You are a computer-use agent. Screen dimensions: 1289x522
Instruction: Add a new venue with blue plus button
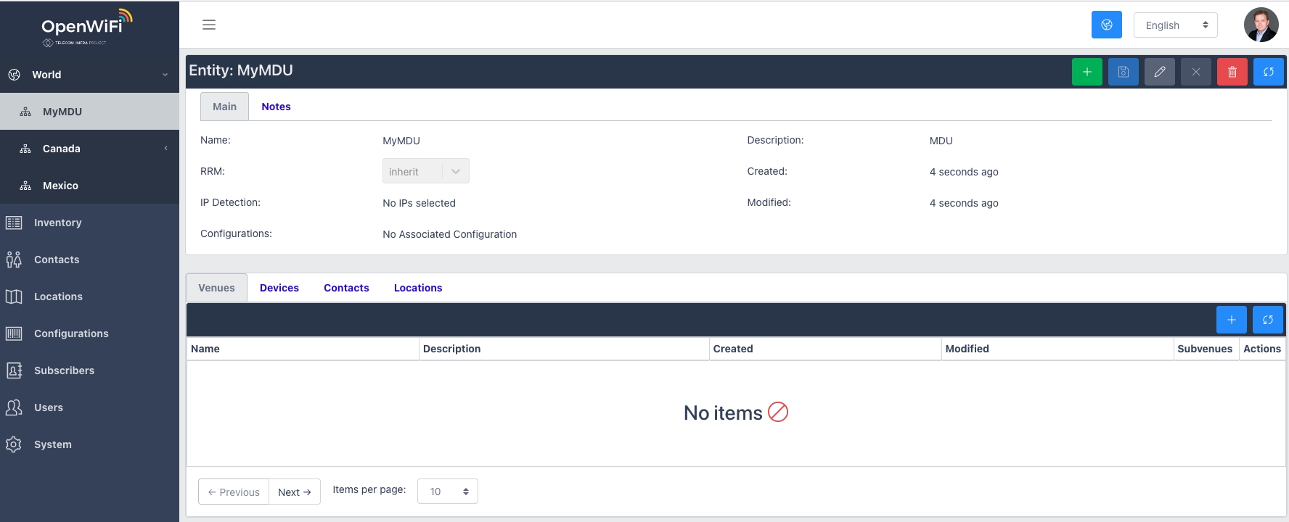1231,320
